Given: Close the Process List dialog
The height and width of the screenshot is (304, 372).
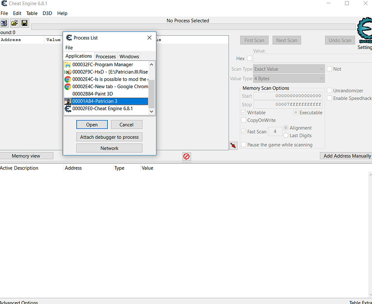Looking at the screenshot, I should pyautogui.click(x=149, y=38).
